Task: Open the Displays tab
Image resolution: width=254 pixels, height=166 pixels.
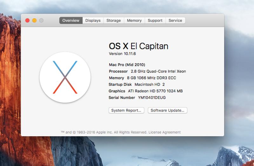Action: (93, 21)
